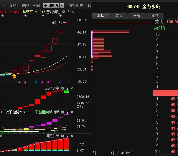Open dropdown arrow beside 加自选 button
The image size is (178, 156).
[x=62, y=6]
